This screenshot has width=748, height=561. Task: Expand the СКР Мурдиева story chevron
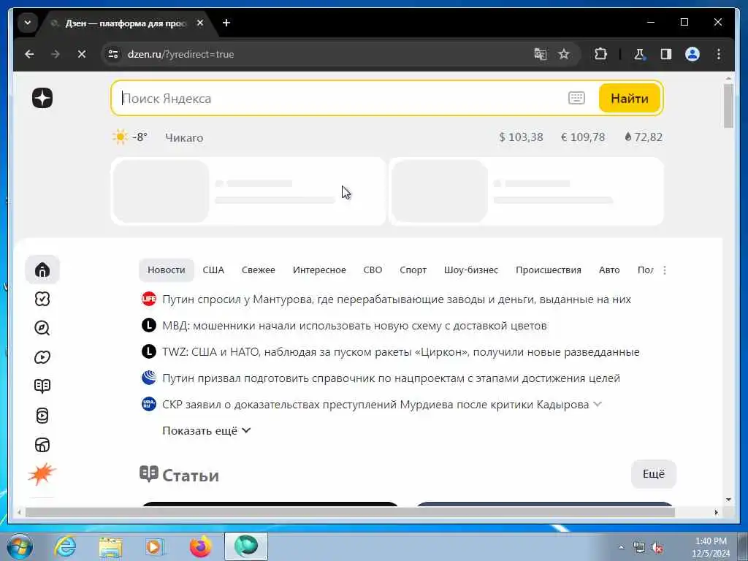click(x=598, y=405)
